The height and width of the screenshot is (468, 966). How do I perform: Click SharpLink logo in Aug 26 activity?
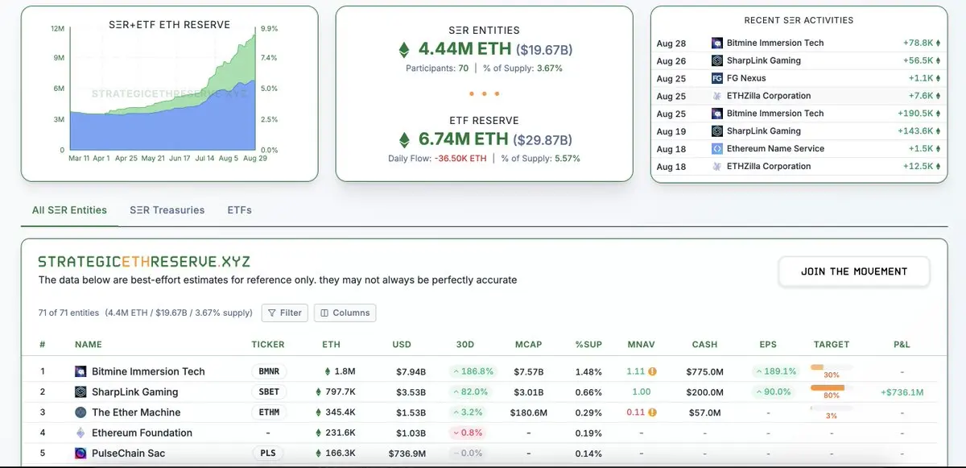(x=717, y=60)
